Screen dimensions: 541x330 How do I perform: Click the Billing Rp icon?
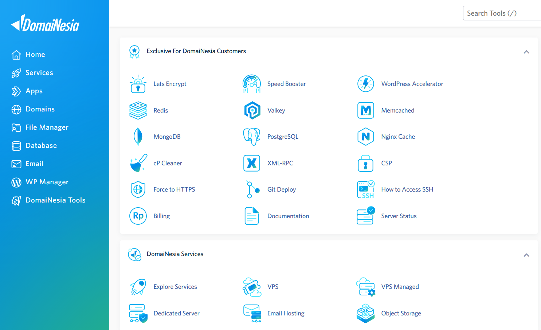(138, 216)
